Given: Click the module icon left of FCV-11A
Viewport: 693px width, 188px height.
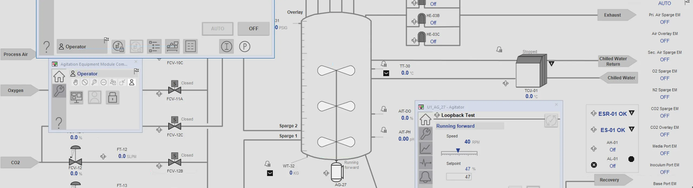Looking at the screenshot, I should (159, 94).
